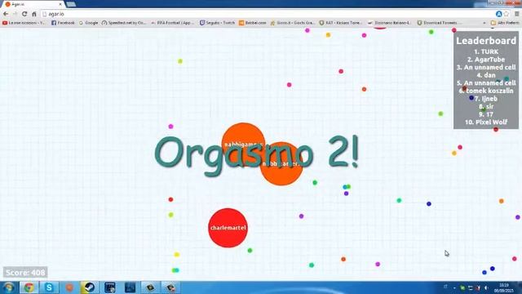Go back with the browser back arrow
522x294 pixels.
(x=6, y=14)
